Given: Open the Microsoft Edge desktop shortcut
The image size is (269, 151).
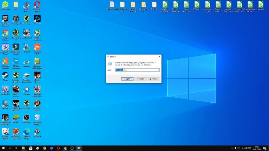Looking at the screenshot, I should click(x=26, y=133).
